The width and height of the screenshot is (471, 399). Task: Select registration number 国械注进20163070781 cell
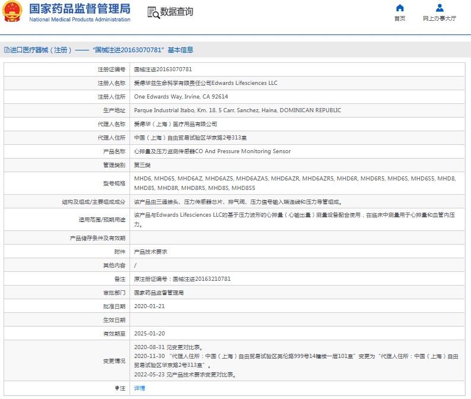[x=297, y=69]
